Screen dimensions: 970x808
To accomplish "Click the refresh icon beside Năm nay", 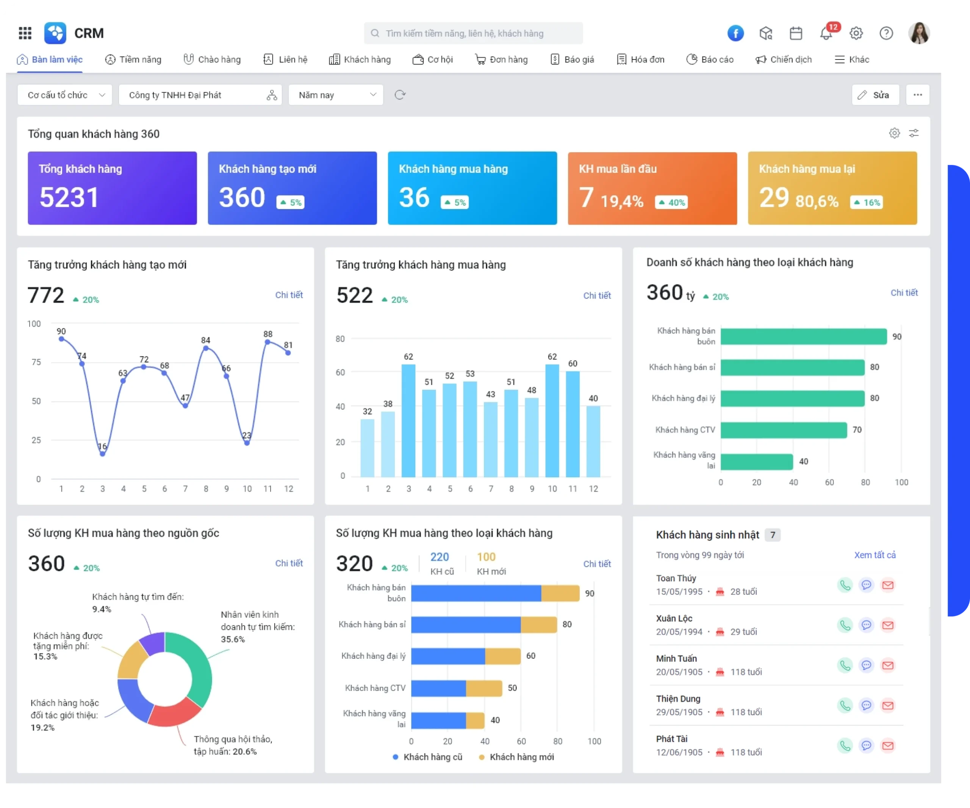I will point(400,95).
